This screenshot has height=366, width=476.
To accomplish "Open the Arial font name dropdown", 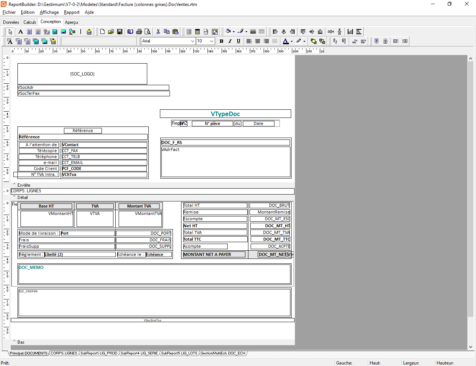I will click(x=193, y=41).
